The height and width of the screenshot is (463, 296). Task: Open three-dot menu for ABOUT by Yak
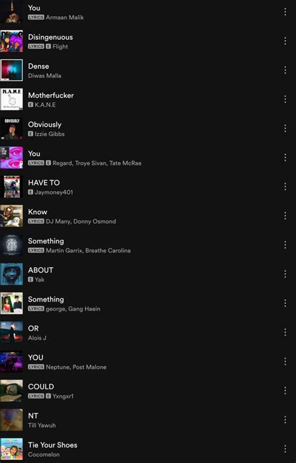pyautogui.click(x=285, y=274)
